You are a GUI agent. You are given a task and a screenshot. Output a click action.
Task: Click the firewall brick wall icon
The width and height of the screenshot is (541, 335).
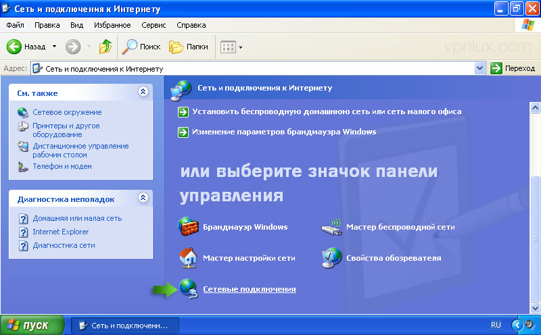[x=188, y=226]
